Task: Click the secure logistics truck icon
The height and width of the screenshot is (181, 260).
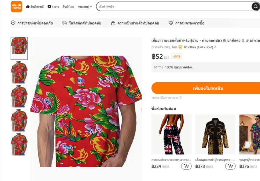Action: pos(65,23)
